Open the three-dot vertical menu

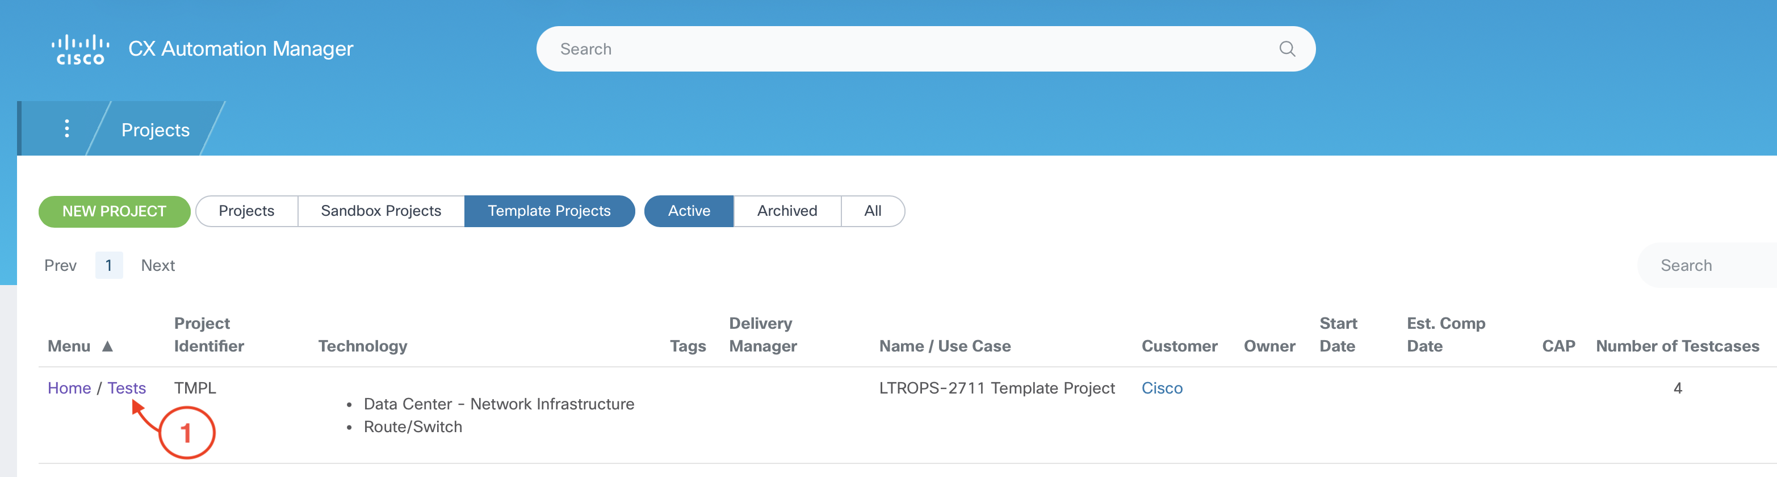[x=66, y=128]
